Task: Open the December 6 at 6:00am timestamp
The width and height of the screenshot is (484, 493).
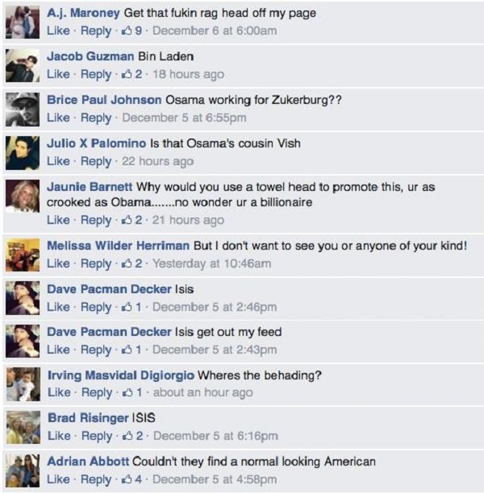Action: pos(215,31)
